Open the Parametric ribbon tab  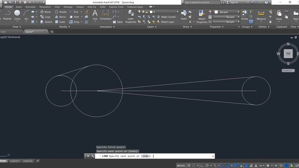click(x=45, y=7)
